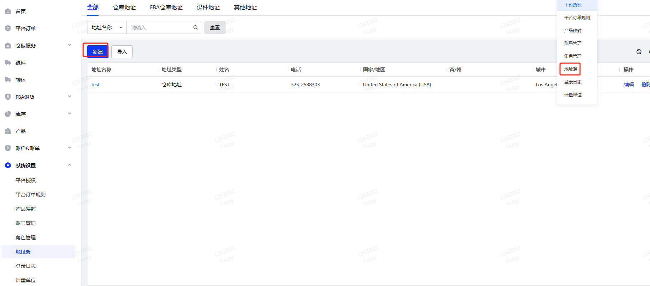
Task: Open 账号管理 in sidebar submenu
Action: [x=26, y=223]
